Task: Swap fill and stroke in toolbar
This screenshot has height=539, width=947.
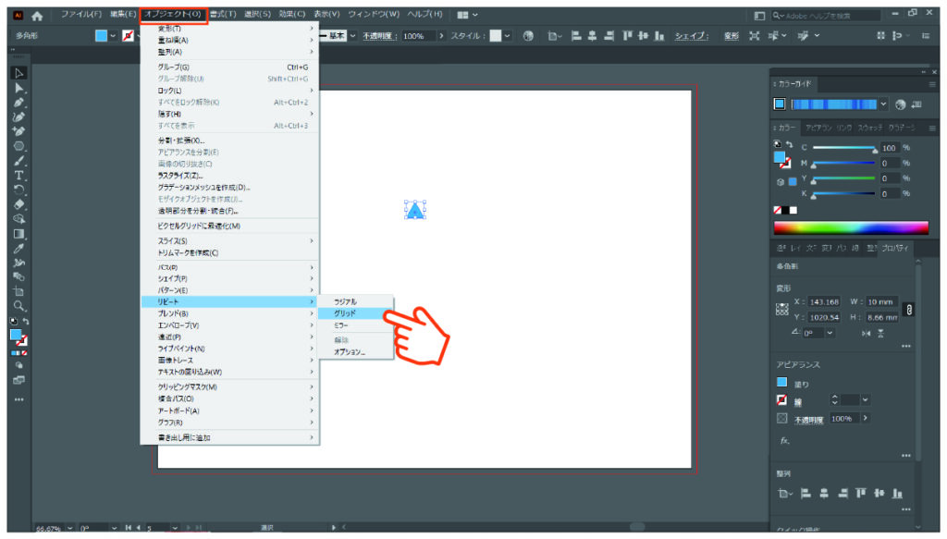Action: (25, 321)
